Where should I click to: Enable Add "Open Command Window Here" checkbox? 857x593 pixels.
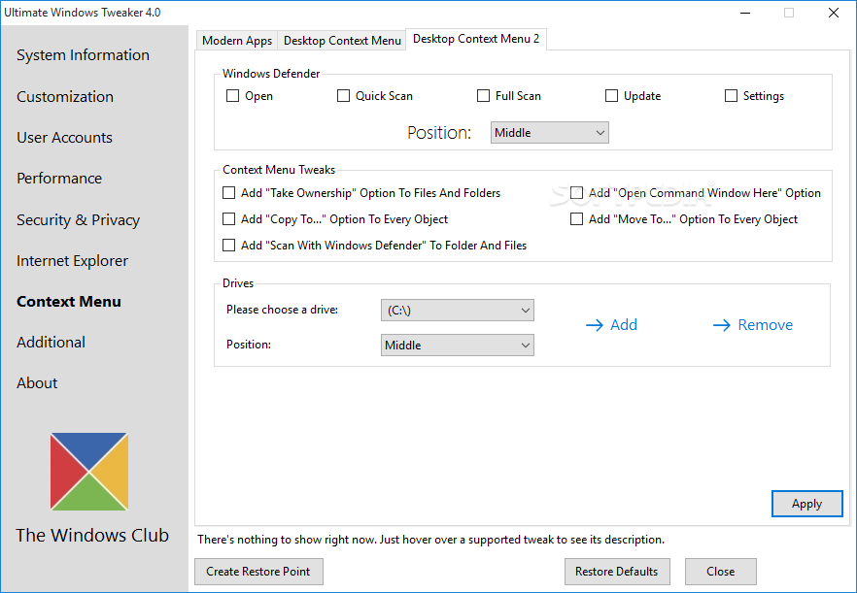tap(576, 193)
